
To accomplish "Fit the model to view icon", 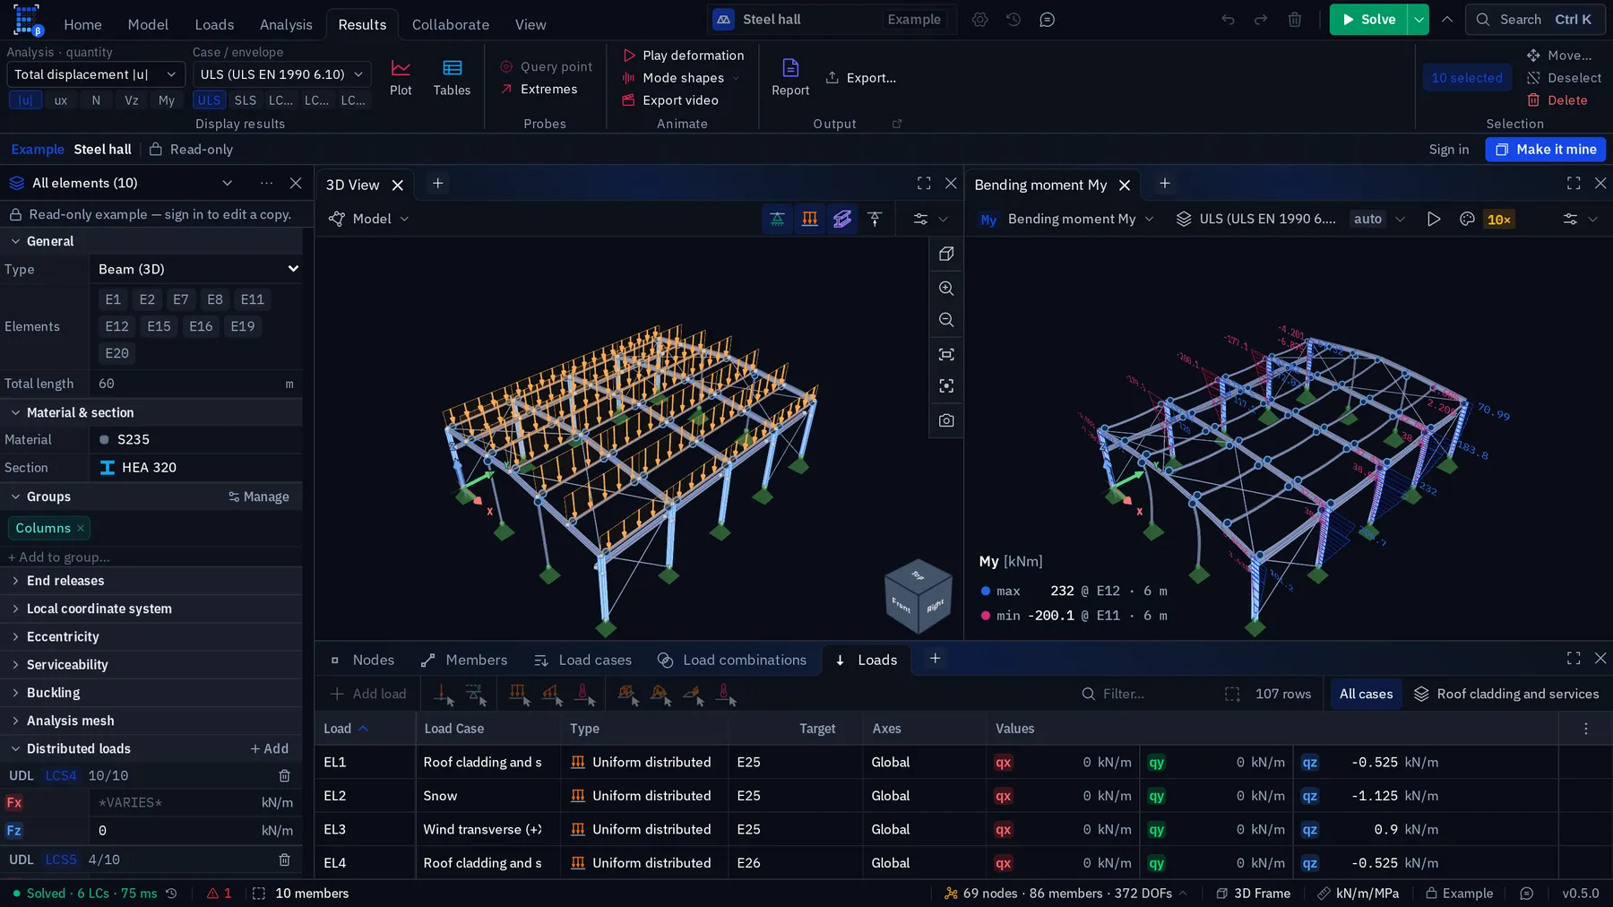I will pyautogui.click(x=946, y=355).
